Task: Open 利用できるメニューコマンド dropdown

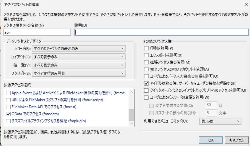Action: 220,121
